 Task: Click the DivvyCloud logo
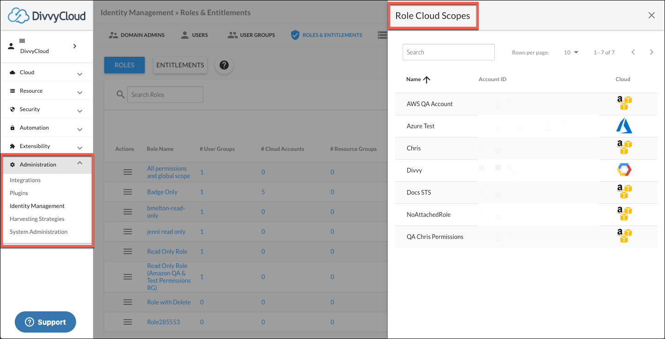tap(47, 16)
